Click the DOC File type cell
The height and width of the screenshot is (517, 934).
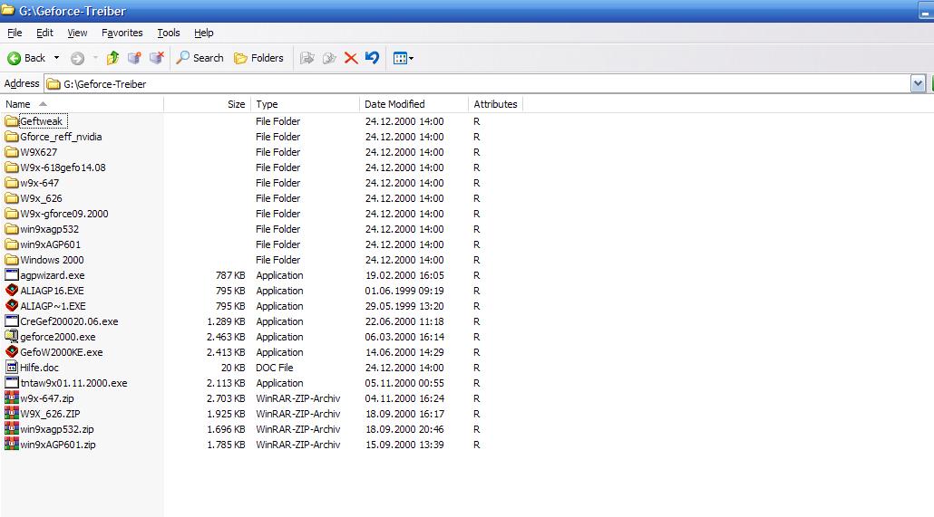click(x=275, y=368)
